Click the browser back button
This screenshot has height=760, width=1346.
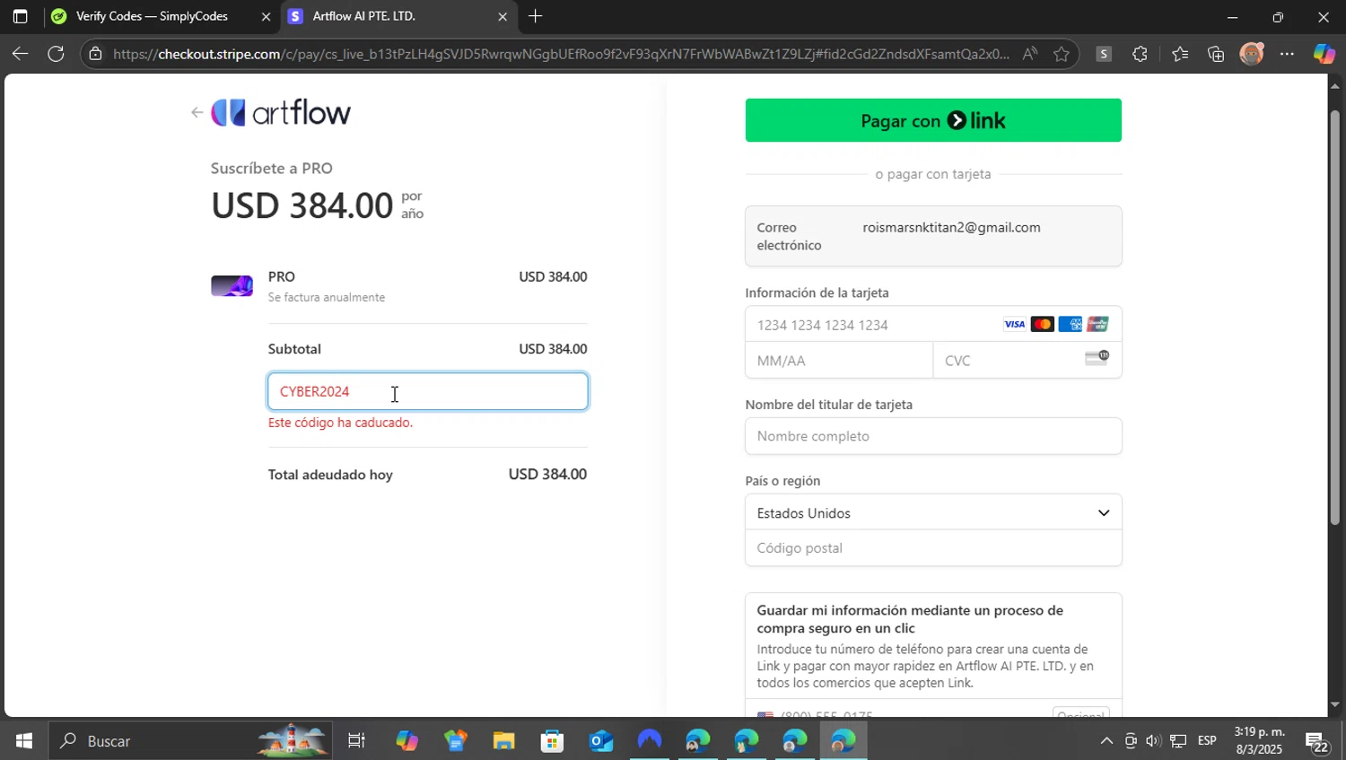(20, 54)
